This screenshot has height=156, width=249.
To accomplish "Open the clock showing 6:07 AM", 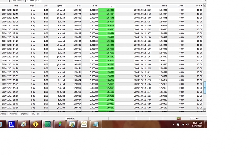I will tap(197, 124).
